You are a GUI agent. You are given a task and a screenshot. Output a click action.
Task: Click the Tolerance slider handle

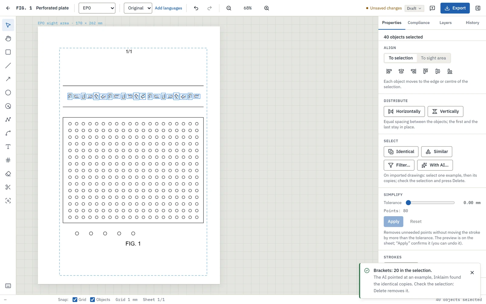point(408,203)
